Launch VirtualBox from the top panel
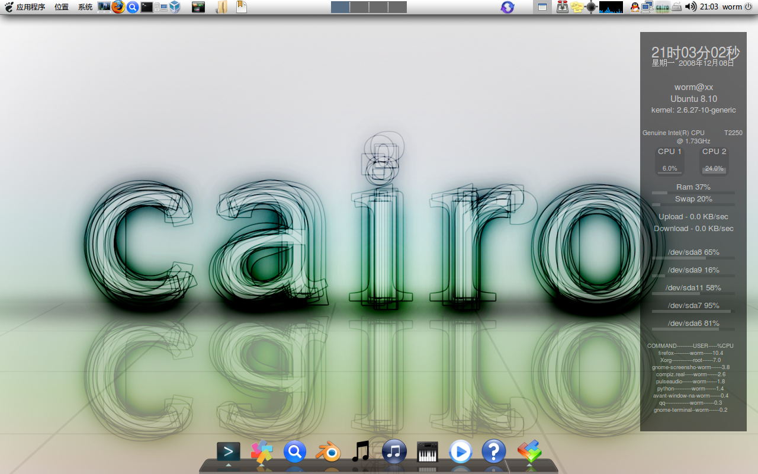Screen dimensions: 758x474 (174, 7)
